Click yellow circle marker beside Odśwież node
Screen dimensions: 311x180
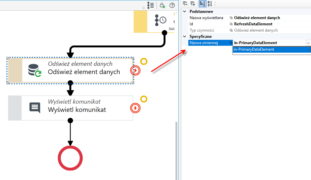tap(144, 62)
